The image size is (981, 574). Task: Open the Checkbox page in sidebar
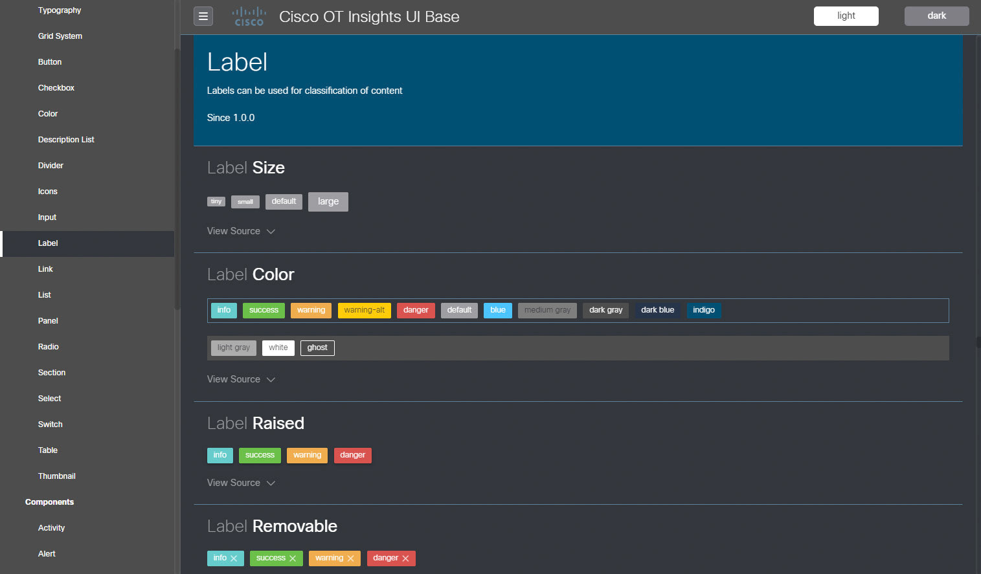pyautogui.click(x=56, y=88)
